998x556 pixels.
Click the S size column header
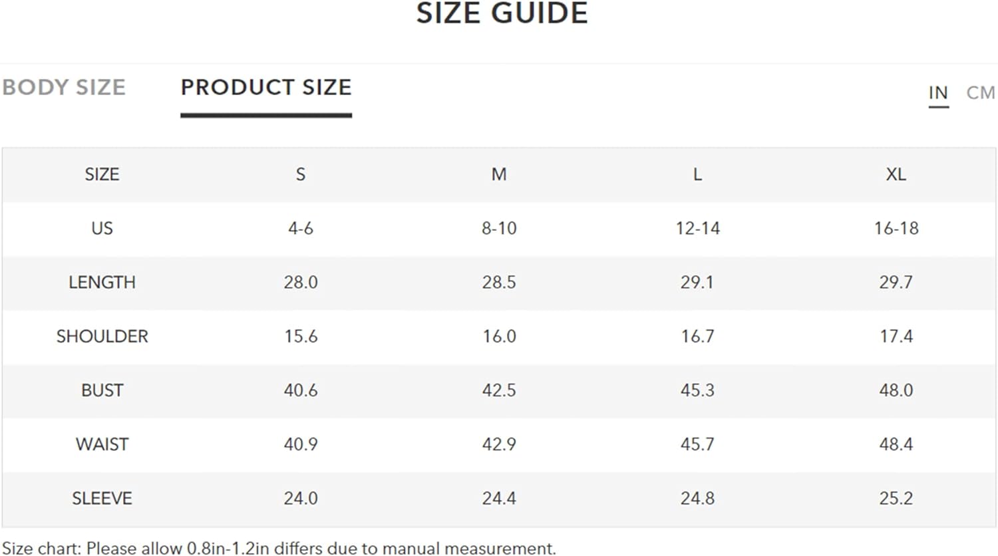(301, 174)
